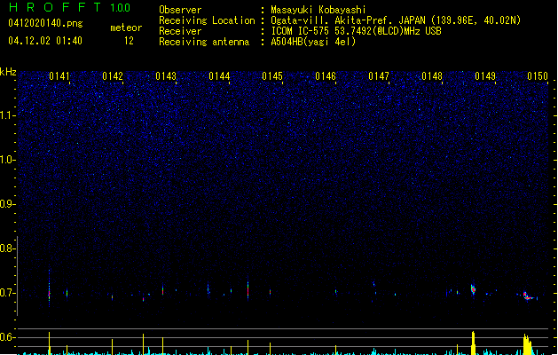Click the kHz axis unit label

(x=8, y=72)
